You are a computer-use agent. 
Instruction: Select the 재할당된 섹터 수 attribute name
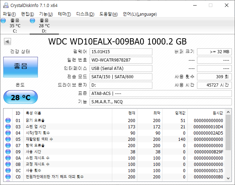pyautogui.click(x=39, y=139)
